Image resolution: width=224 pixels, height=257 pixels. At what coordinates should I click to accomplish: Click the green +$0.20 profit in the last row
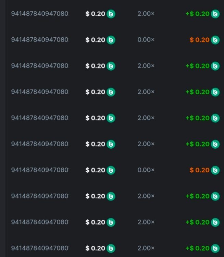coord(197,248)
